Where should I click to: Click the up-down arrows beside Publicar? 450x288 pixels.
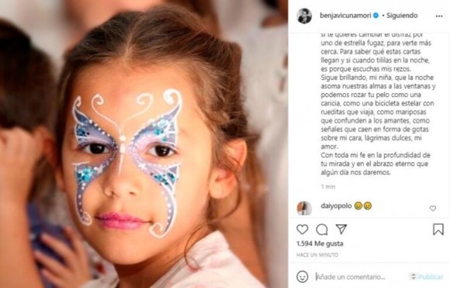coord(413,276)
